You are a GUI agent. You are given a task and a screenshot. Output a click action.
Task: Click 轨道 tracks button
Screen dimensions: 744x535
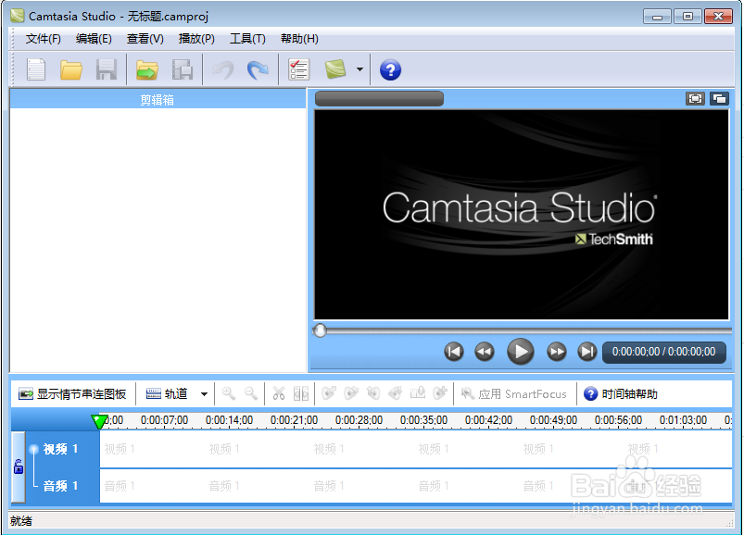(x=167, y=393)
